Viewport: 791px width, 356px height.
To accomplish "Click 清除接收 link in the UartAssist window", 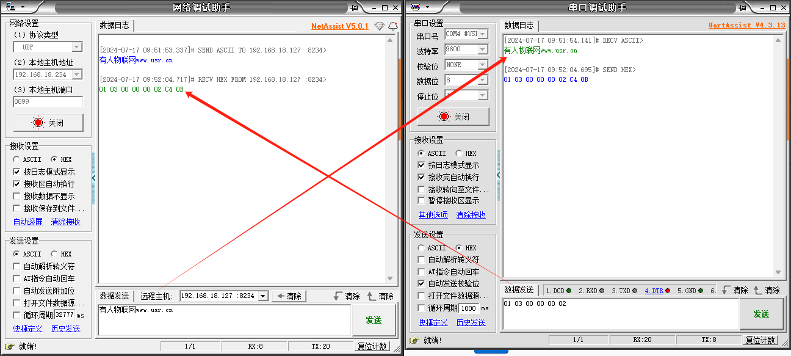I will (x=471, y=215).
